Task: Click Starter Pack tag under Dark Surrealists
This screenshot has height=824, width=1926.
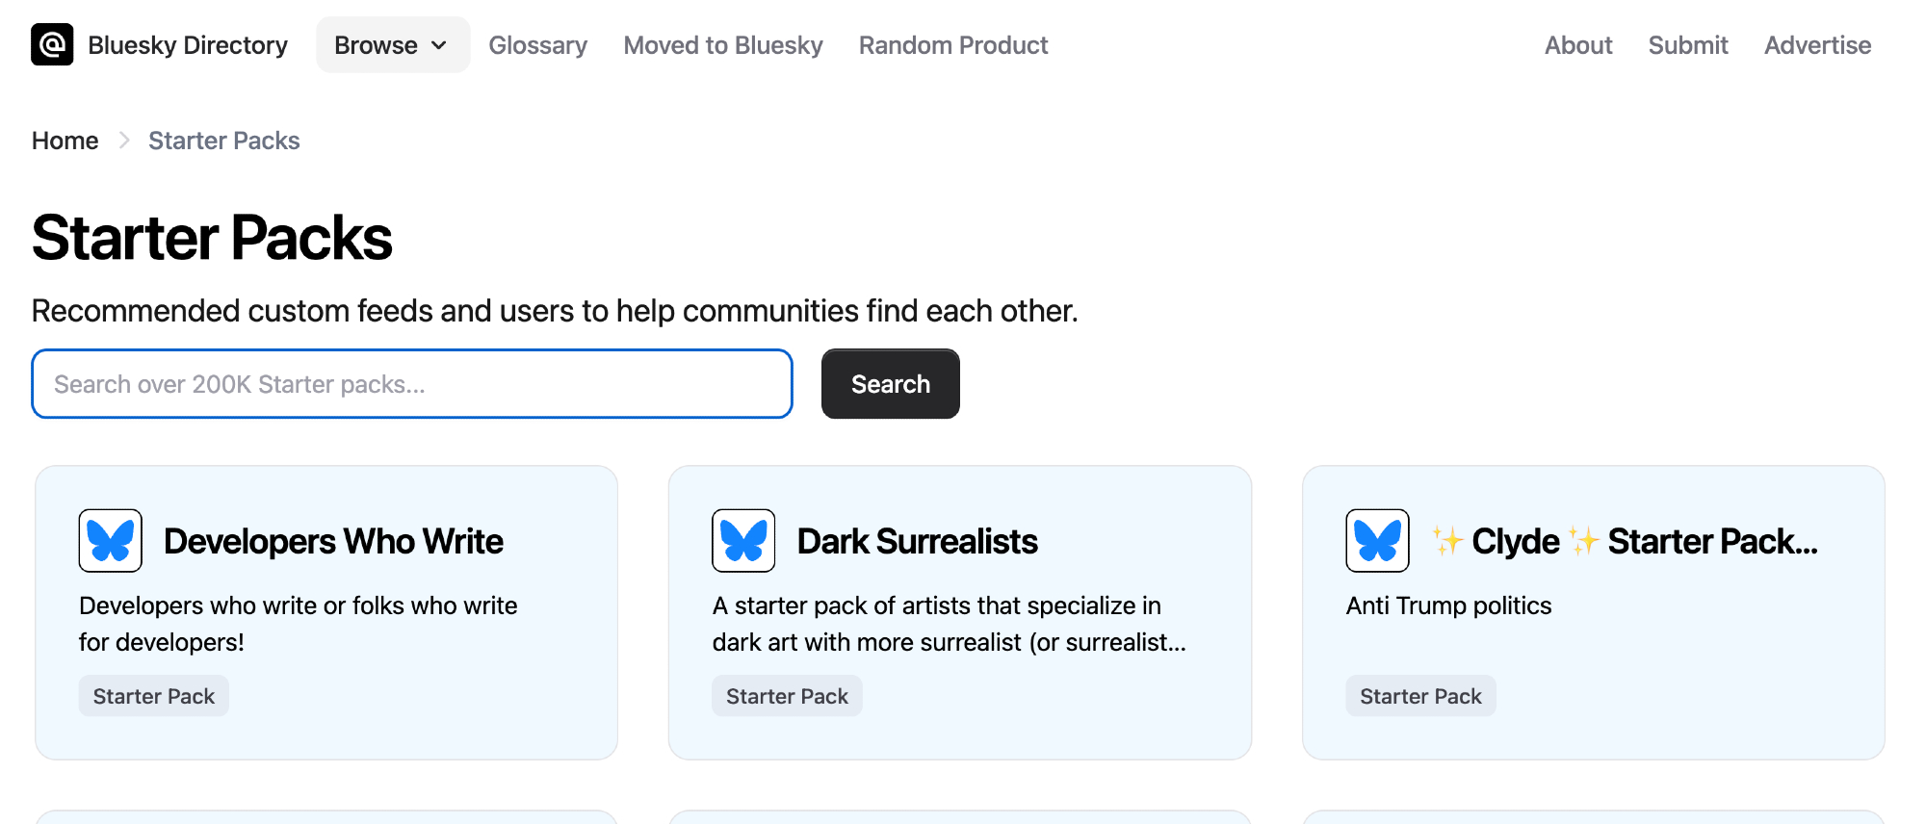Action: coord(787,696)
